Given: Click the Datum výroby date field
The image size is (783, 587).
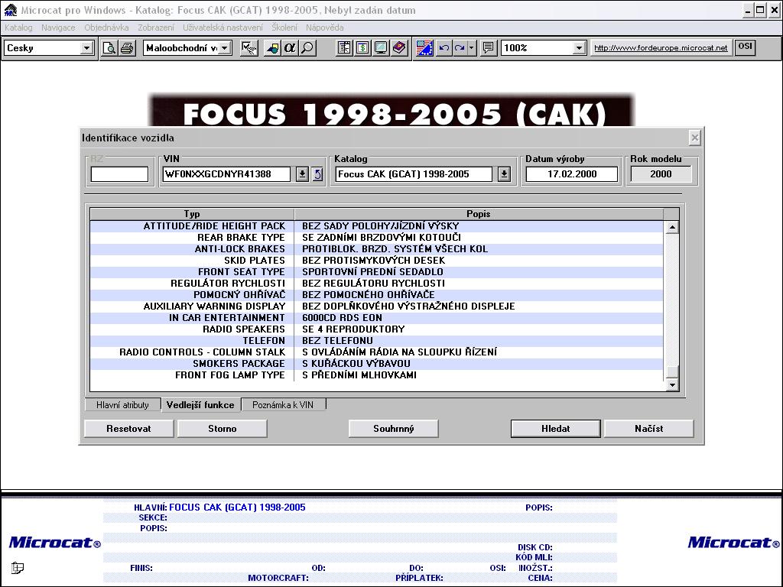Looking at the screenshot, I should [x=571, y=174].
